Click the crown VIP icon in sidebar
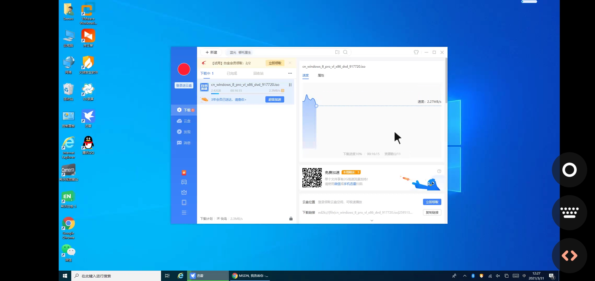 184,192
